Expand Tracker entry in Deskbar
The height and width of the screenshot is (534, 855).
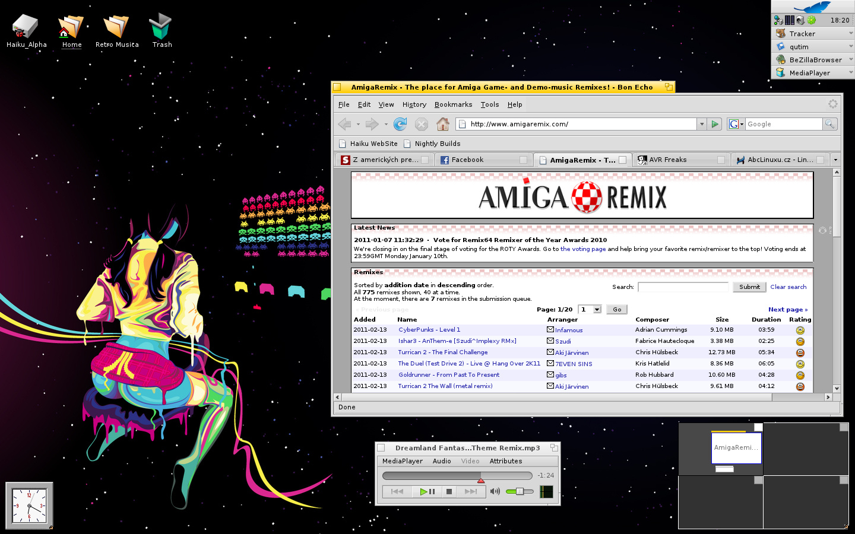[851, 33]
